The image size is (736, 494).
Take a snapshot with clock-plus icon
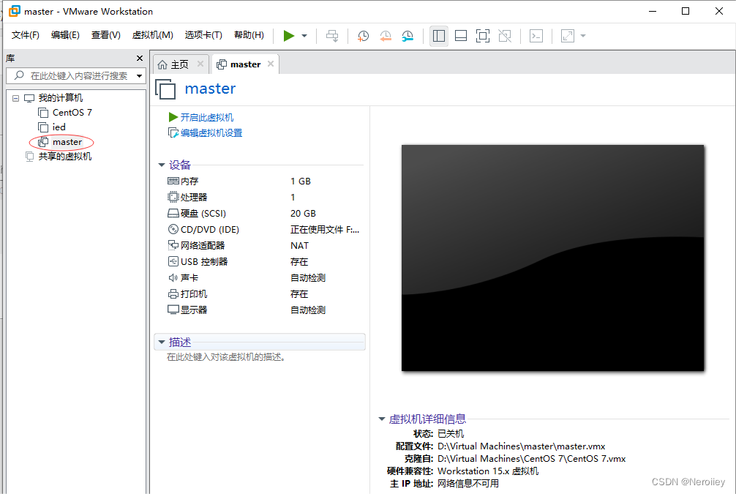tap(363, 36)
